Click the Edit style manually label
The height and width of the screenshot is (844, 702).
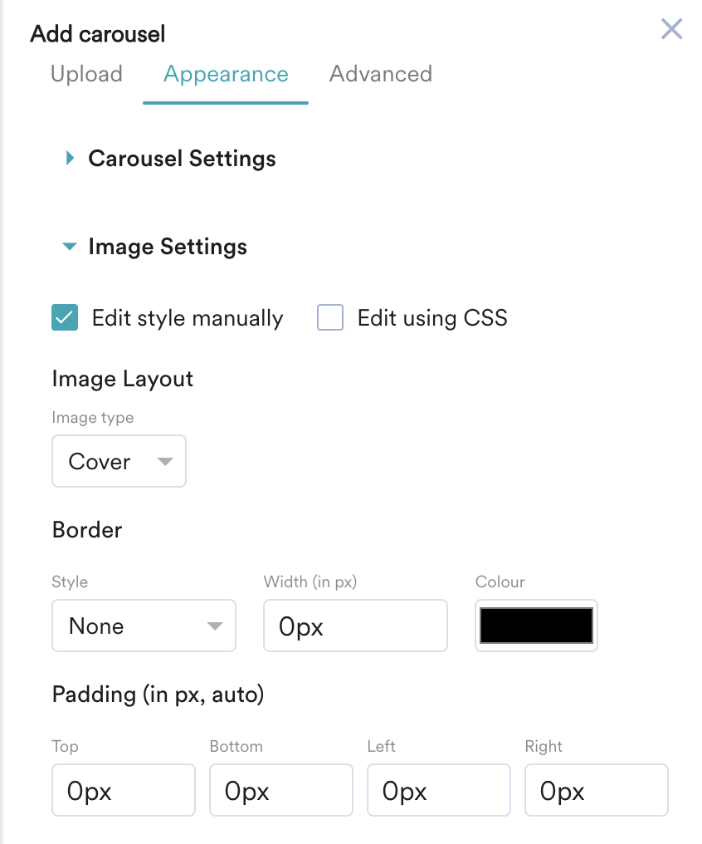click(188, 318)
